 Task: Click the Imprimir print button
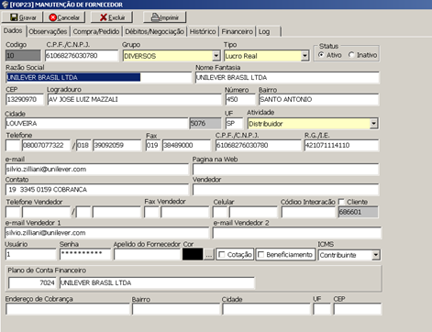click(x=165, y=17)
